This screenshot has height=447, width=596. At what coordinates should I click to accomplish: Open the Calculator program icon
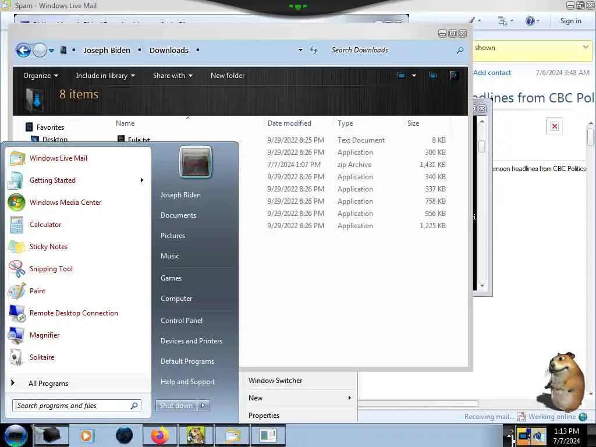[x=16, y=224]
